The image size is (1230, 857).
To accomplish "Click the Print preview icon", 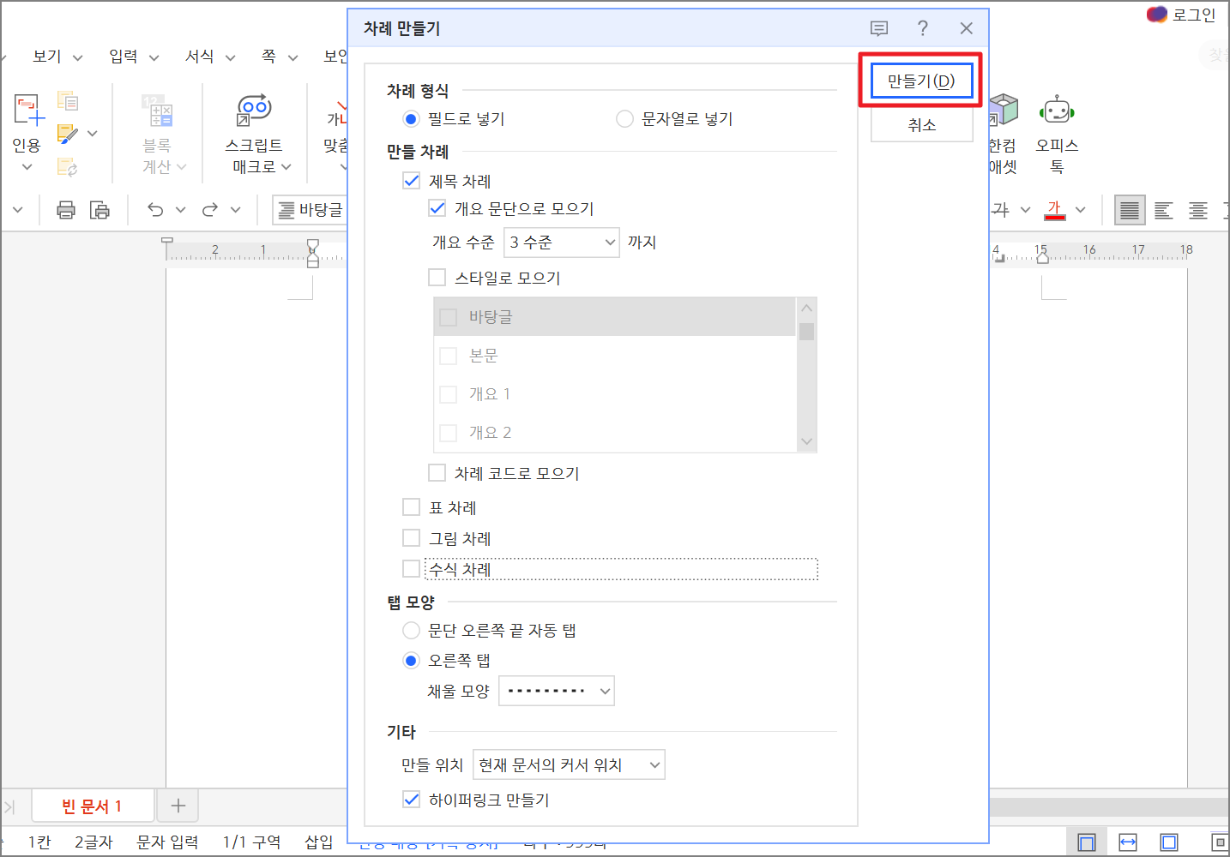I will (x=100, y=209).
